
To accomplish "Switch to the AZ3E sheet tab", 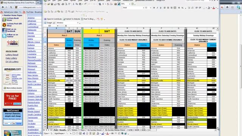I will (130, 130).
